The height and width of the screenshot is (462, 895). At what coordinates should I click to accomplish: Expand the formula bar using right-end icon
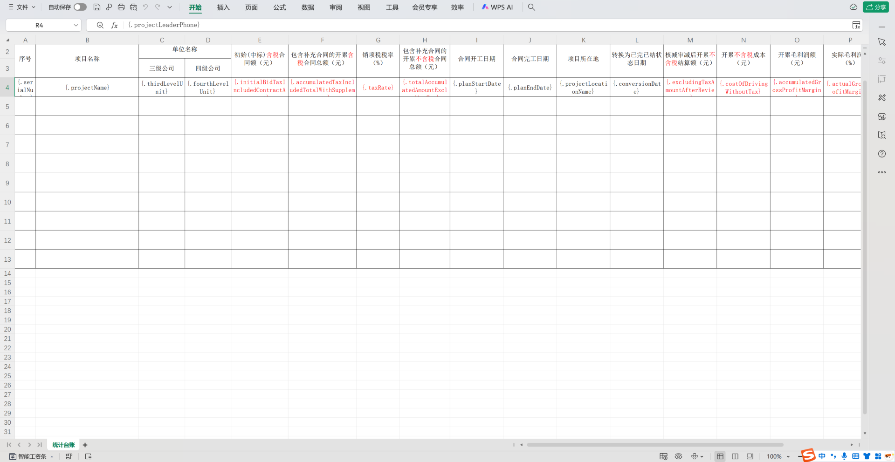pos(856,25)
